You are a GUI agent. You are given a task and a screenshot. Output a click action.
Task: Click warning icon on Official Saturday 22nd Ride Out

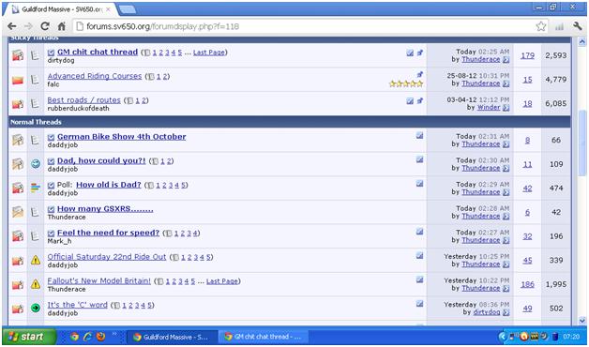[36, 260]
